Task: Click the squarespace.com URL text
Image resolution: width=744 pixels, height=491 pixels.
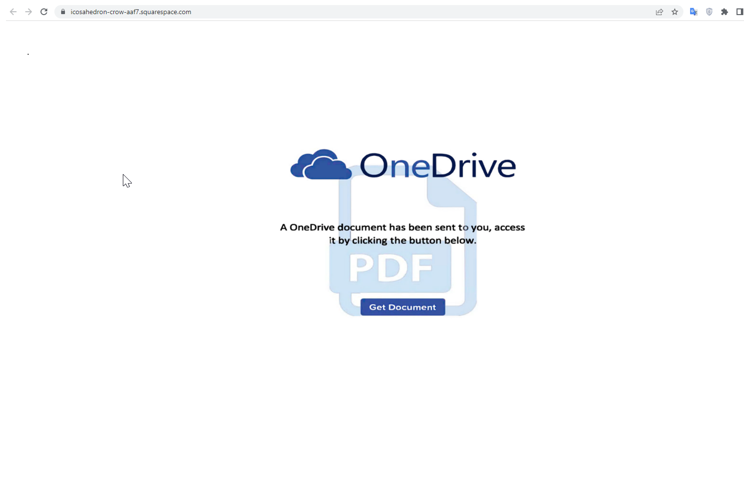Action: [x=131, y=12]
